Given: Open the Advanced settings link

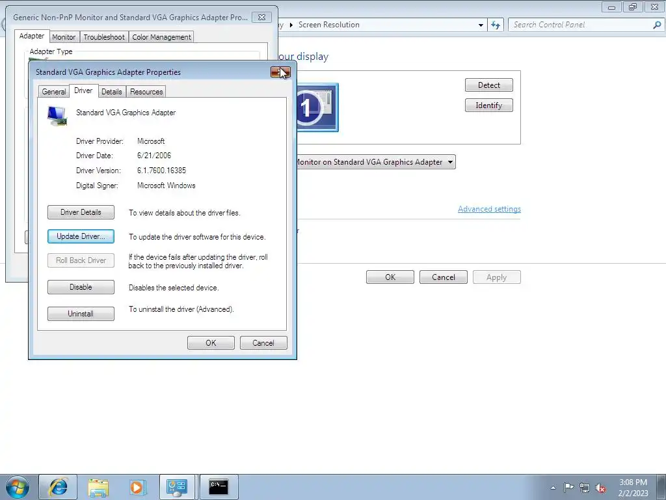Looking at the screenshot, I should click(489, 209).
